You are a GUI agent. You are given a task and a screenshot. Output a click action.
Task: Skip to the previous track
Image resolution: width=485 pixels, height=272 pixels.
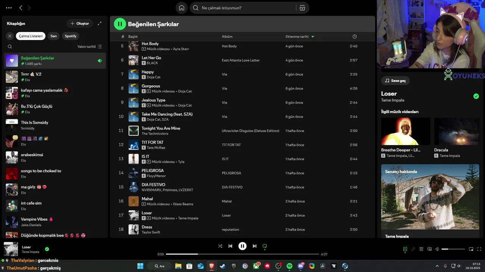230,246
